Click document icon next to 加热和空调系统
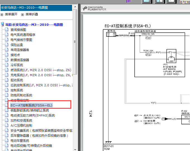The height and width of the screenshot is (151, 190). (7, 120)
